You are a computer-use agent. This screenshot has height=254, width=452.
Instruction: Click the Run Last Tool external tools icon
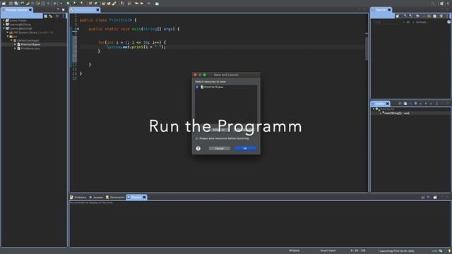[82, 4]
